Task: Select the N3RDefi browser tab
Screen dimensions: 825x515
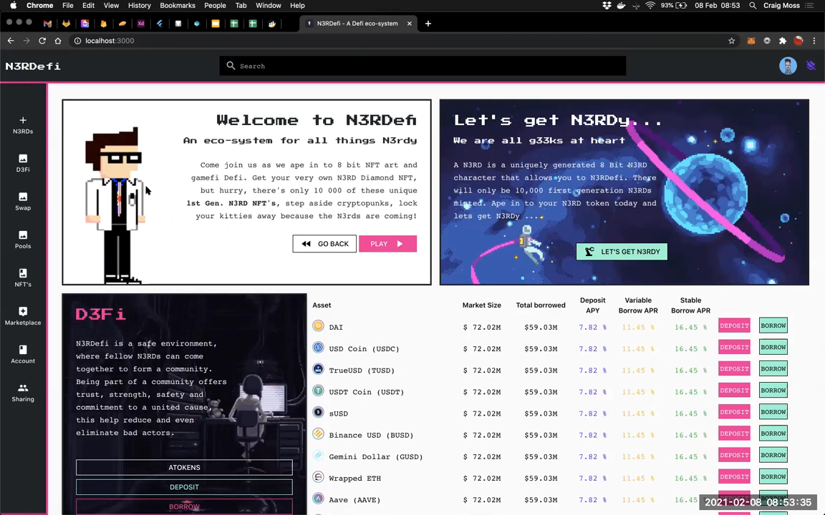Action: click(x=359, y=24)
